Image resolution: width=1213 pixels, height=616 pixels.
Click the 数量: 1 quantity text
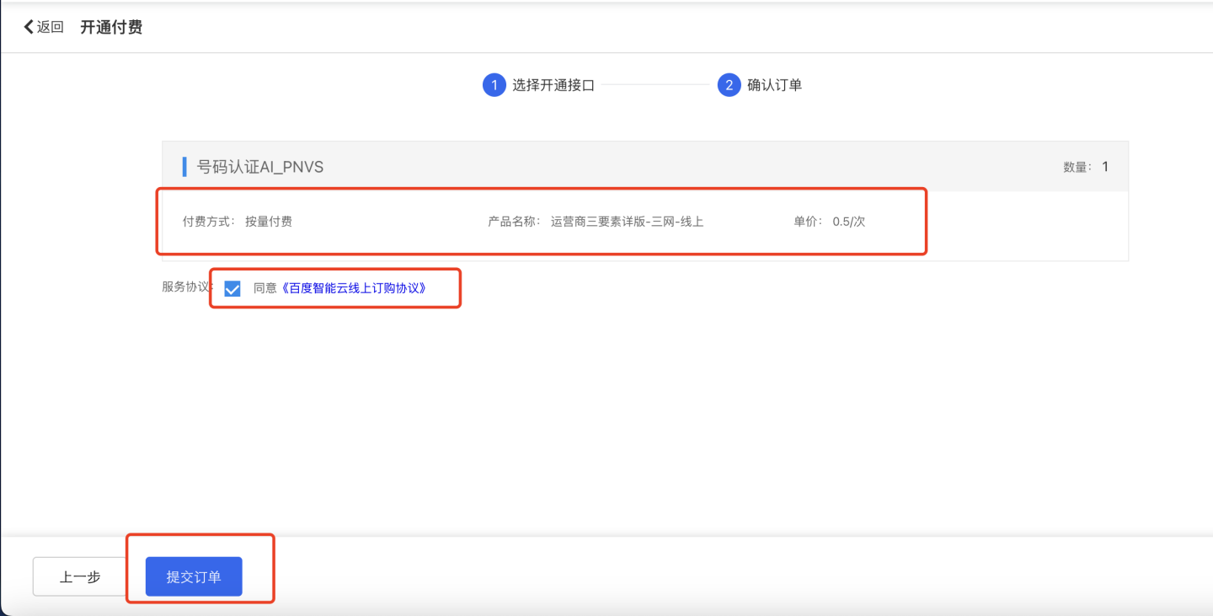click(1086, 167)
